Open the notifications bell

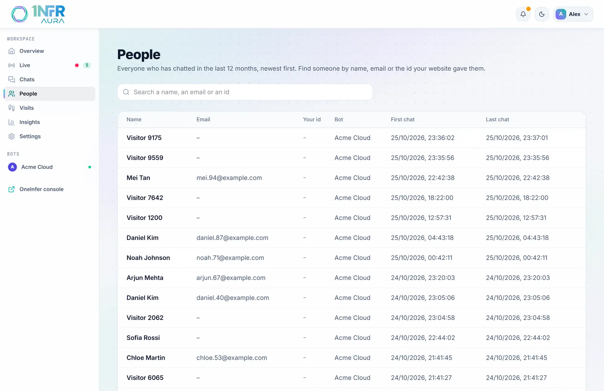point(523,14)
